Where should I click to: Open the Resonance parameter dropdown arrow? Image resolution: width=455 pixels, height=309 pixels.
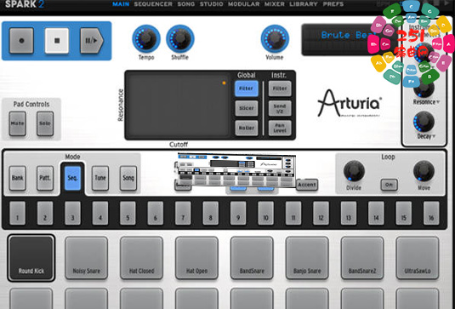(x=438, y=102)
